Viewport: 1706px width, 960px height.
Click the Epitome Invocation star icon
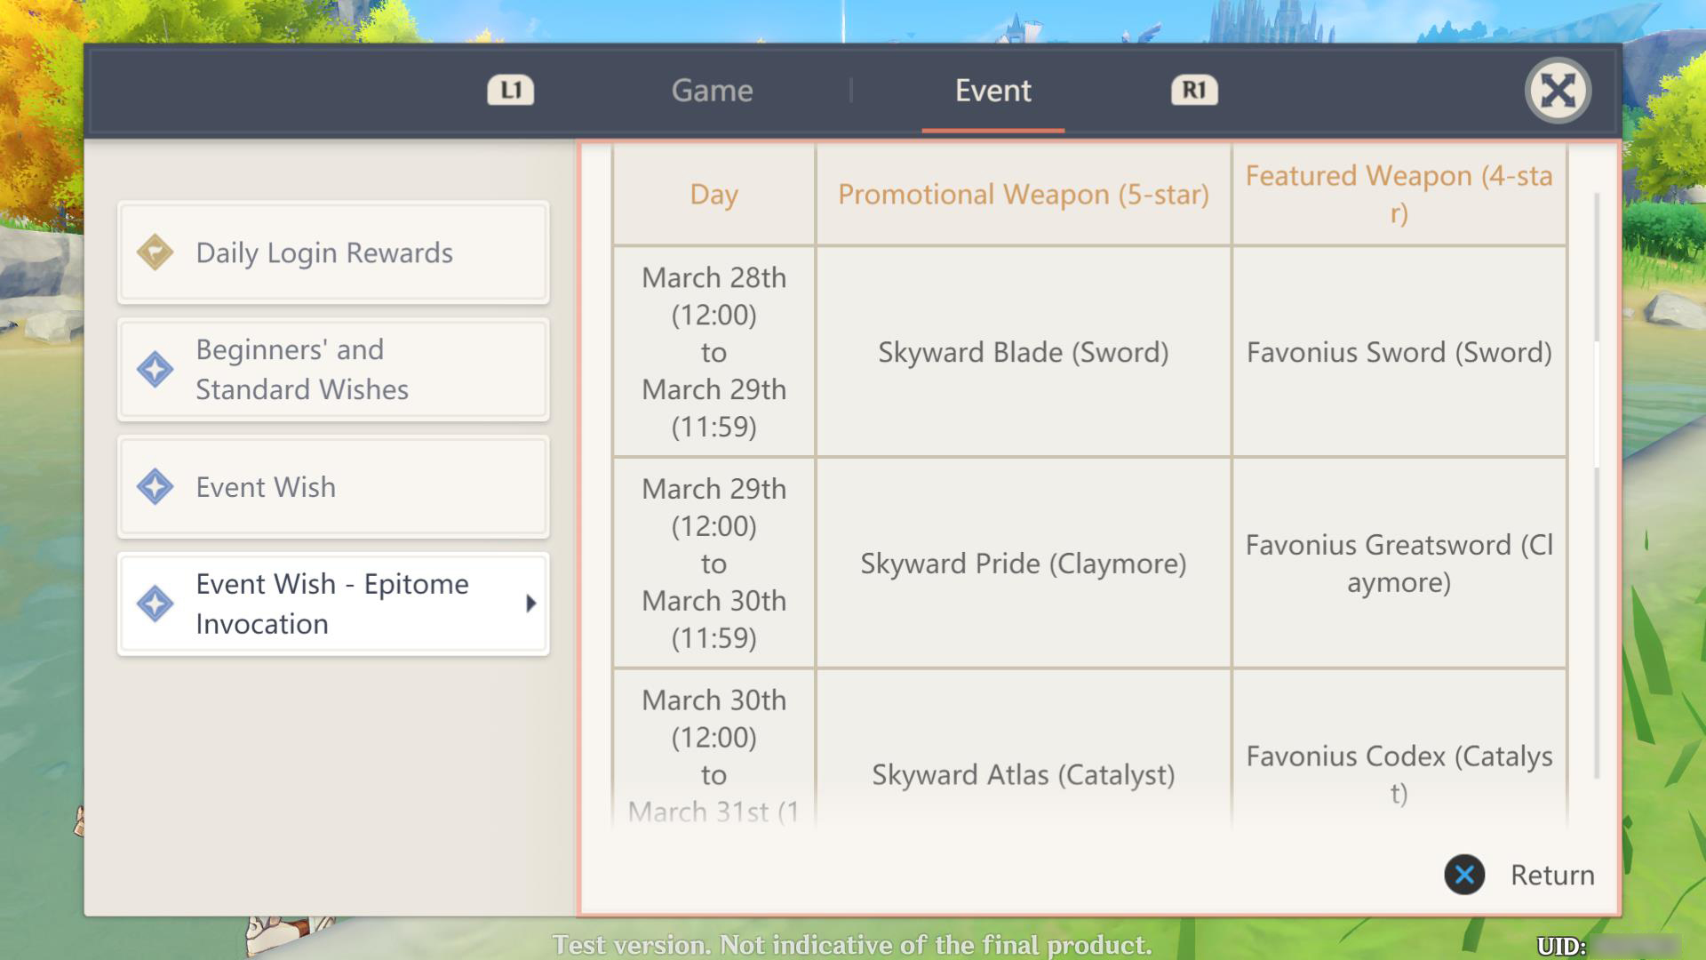tap(155, 604)
